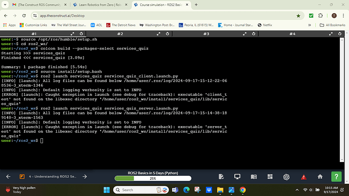Open The Wall Street Journal bookmark

click(69, 25)
